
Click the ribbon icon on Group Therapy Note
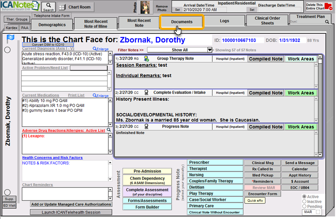(x=146, y=59)
